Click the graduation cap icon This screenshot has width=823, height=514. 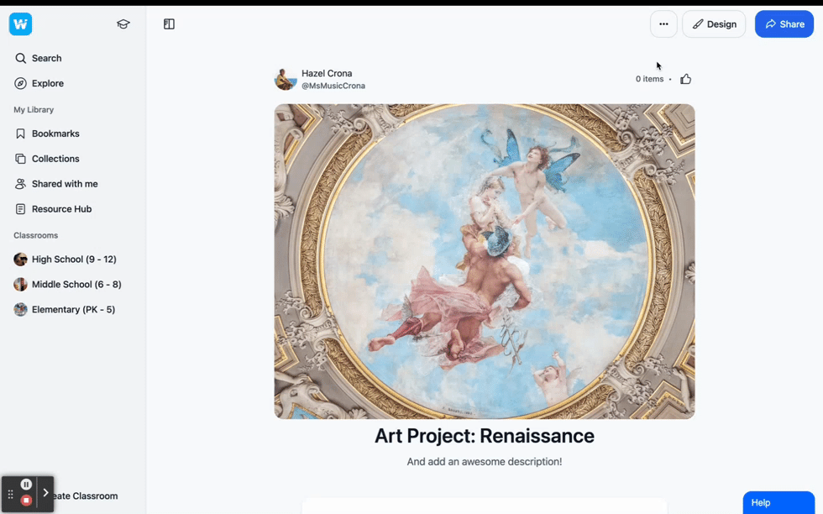coord(123,24)
